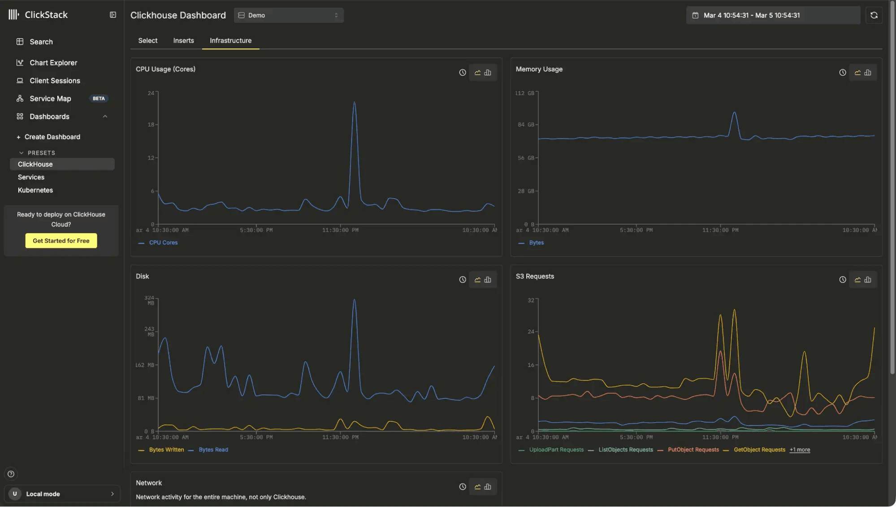Collapse the Dashboards section chevron
The image size is (896, 507).
tap(105, 117)
